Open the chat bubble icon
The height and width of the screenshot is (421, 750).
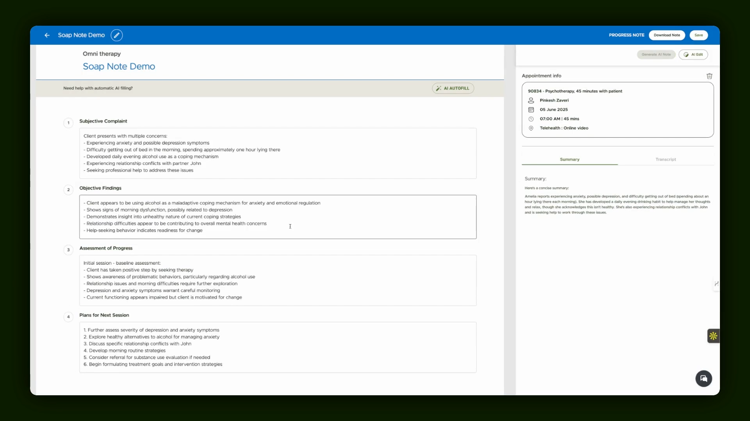(704, 379)
